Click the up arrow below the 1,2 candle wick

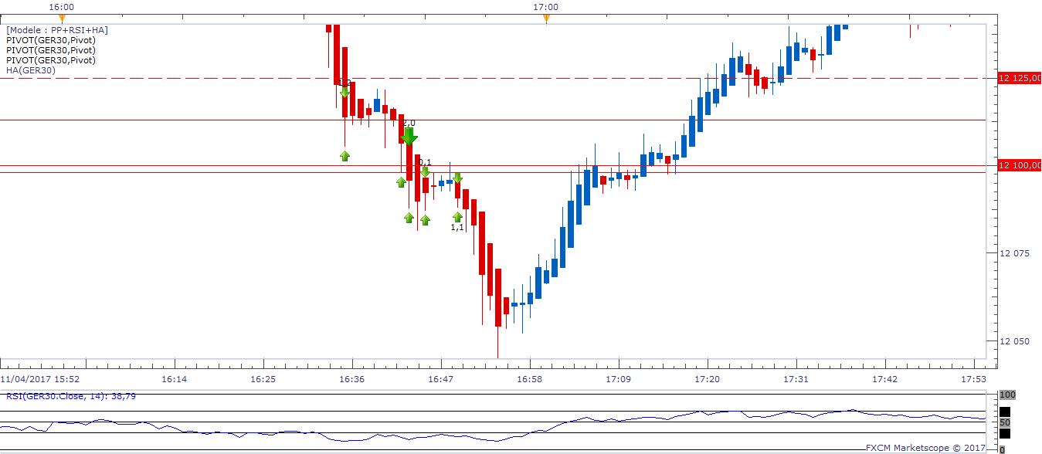(345, 156)
